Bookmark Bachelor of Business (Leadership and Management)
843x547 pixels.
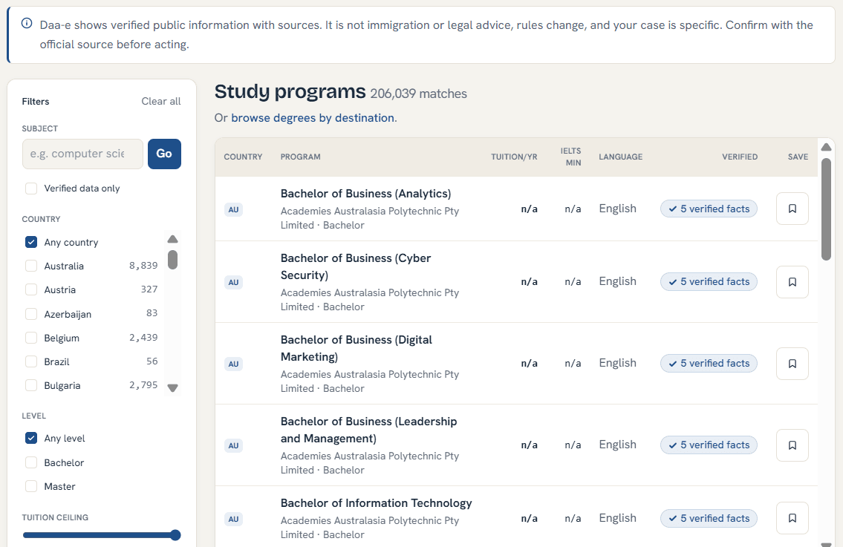click(x=792, y=445)
